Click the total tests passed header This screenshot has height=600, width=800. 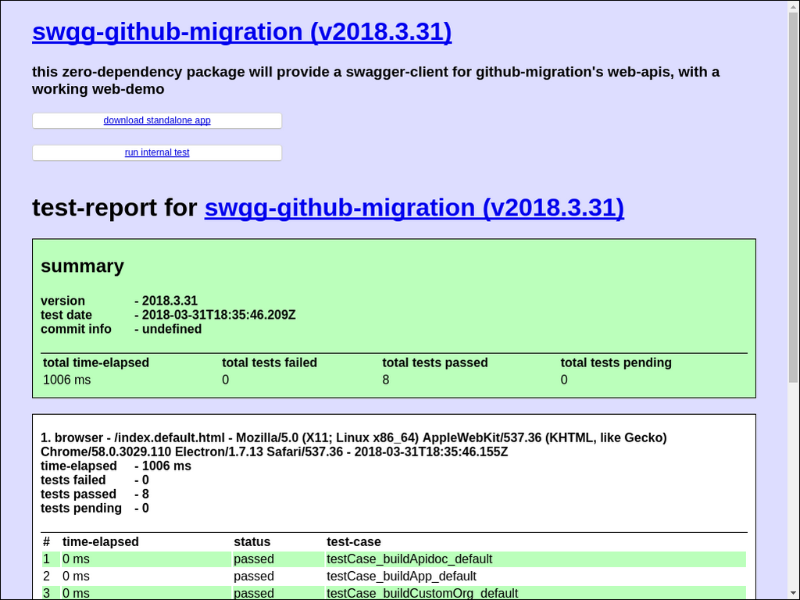click(435, 362)
